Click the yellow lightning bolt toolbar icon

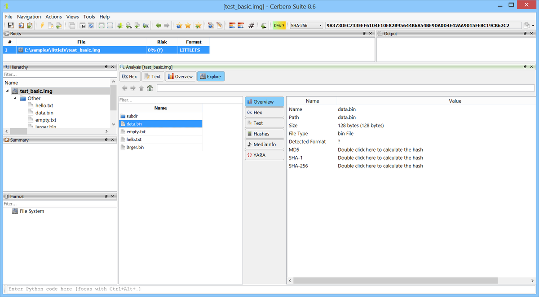(x=42, y=26)
